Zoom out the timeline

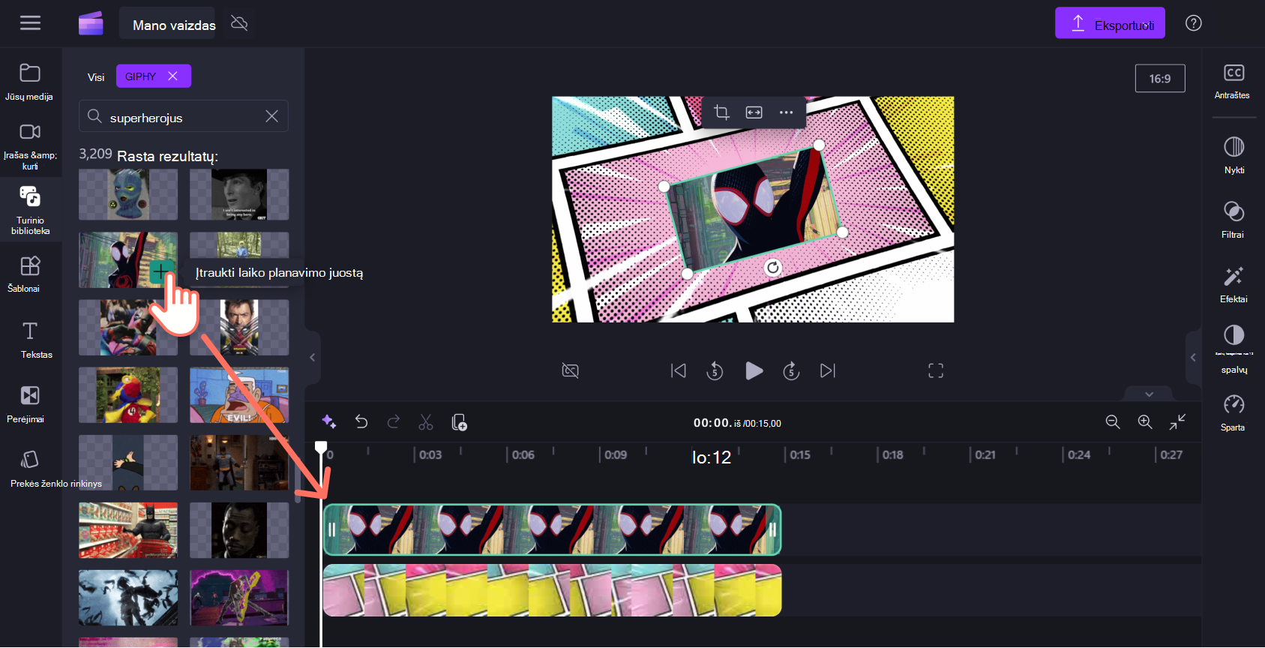[1113, 422]
